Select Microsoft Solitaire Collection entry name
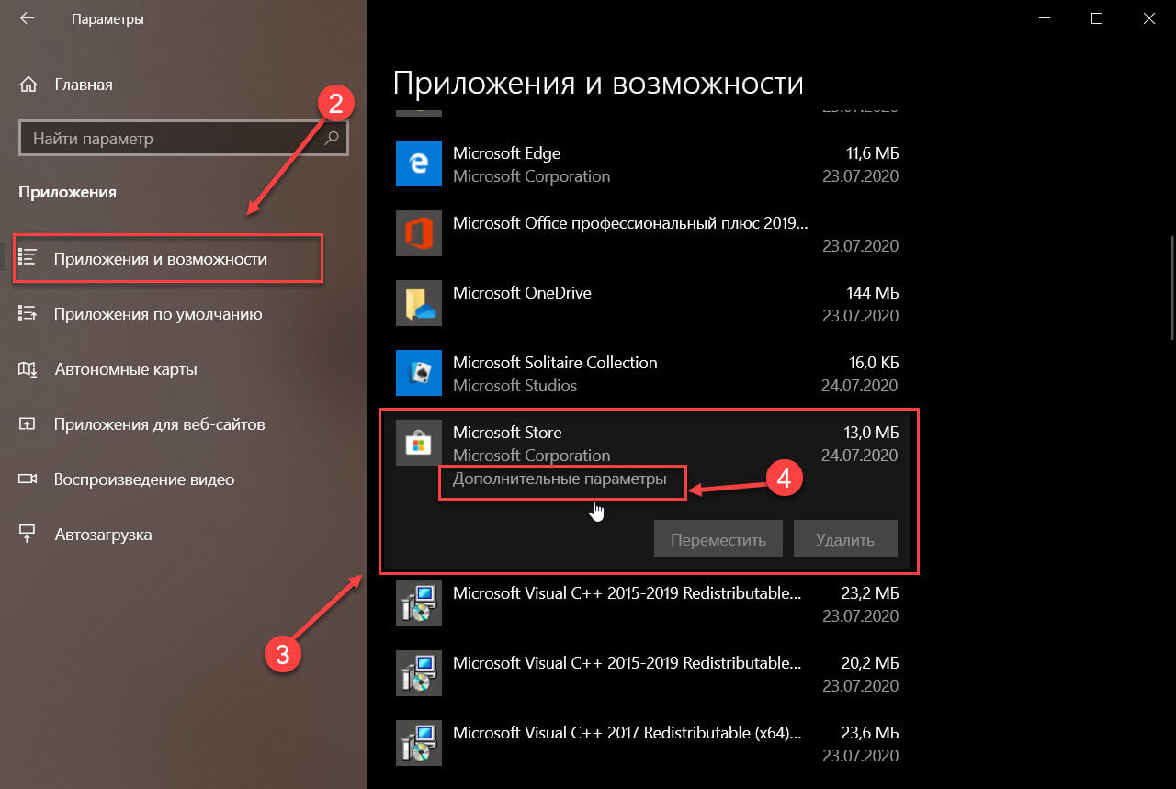Image resolution: width=1176 pixels, height=789 pixels. (555, 363)
